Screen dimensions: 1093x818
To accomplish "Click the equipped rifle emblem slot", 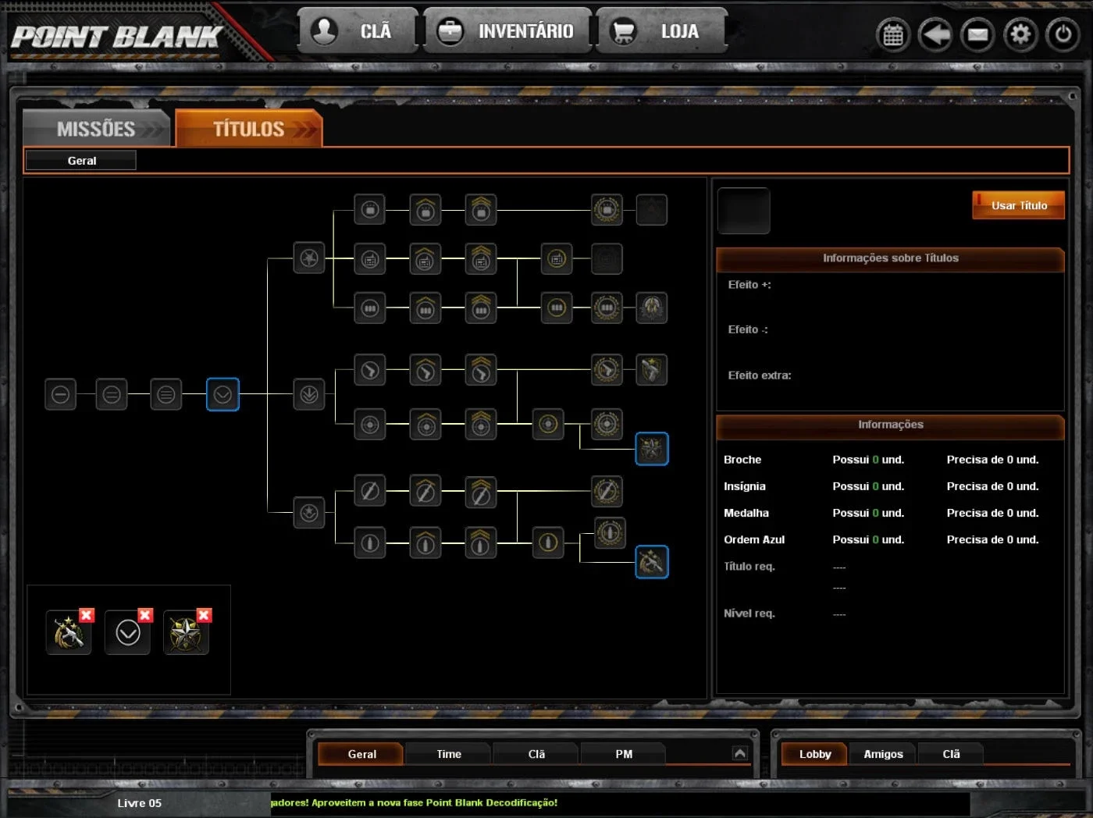I will tap(68, 633).
